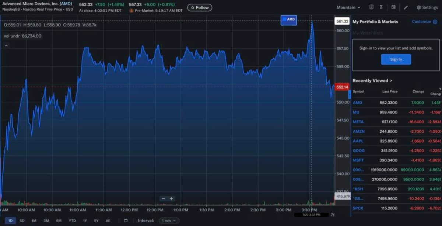Open MSFT symbol in Recently Viewed
Image resolution: width=442 pixels, height=226 pixels.
click(x=358, y=160)
